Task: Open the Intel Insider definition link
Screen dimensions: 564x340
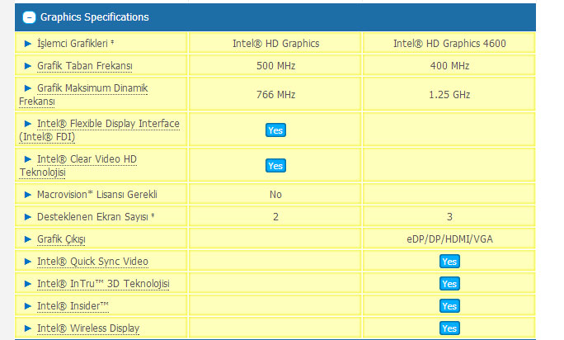Action: 73,306
